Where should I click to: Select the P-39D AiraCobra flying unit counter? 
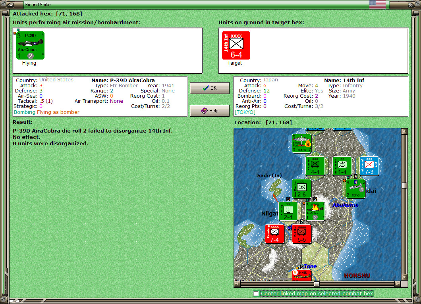(30, 45)
